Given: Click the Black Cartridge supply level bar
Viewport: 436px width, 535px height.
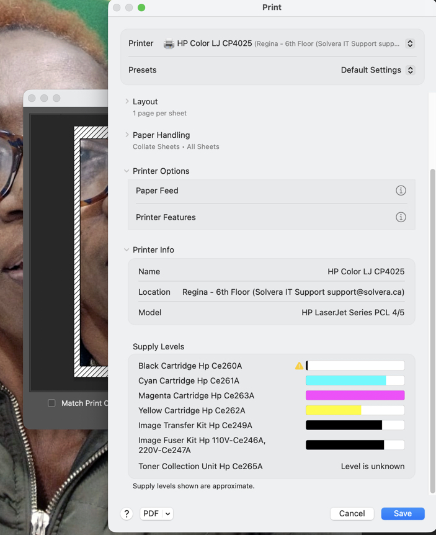Looking at the screenshot, I should pos(355,366).
